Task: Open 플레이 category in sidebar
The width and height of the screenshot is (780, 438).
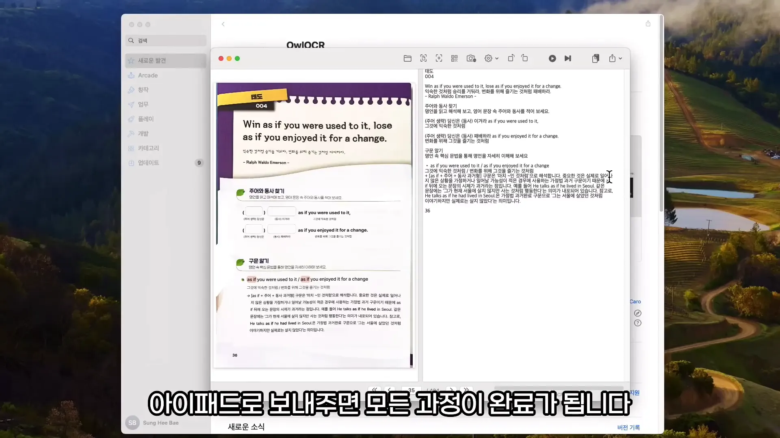Action: coord(166,119)
